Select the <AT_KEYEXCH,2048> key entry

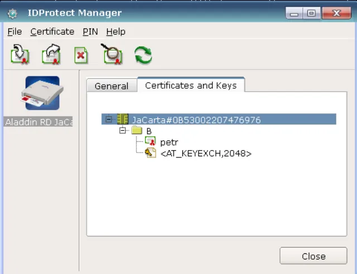tap(206, 153)
